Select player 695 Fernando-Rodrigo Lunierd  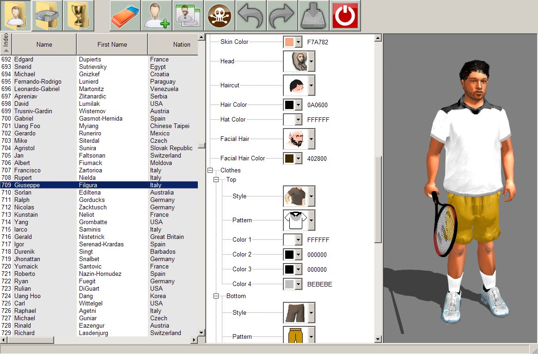[99, 82]
